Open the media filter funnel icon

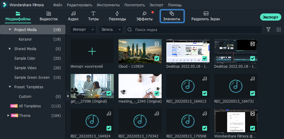(268, 30)
